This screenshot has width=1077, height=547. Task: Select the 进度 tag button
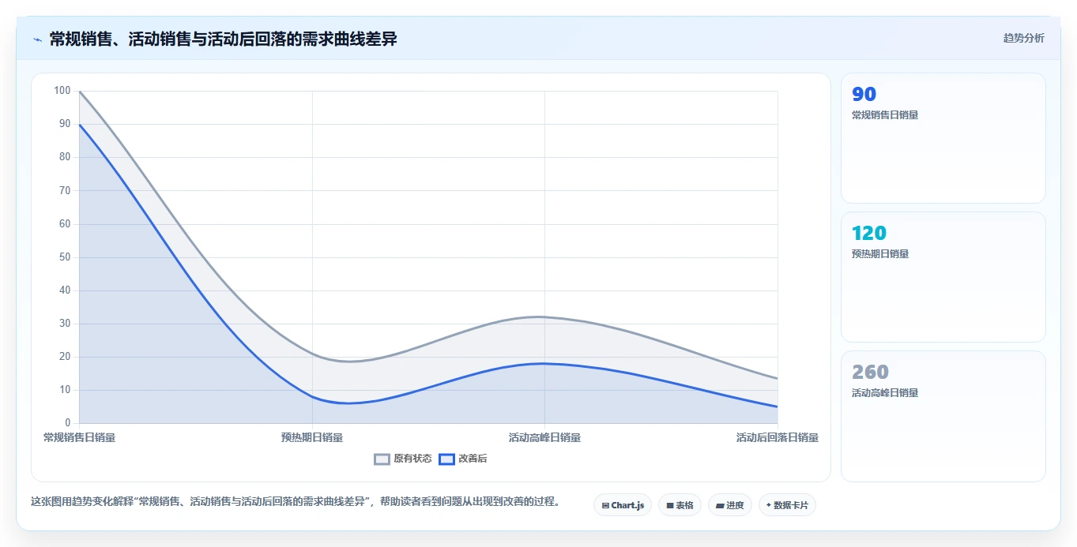(x=730, y=505)
